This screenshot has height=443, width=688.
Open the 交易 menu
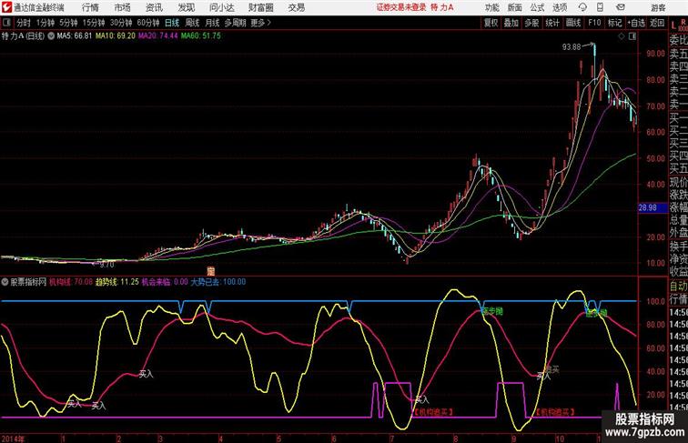point(296,7)
